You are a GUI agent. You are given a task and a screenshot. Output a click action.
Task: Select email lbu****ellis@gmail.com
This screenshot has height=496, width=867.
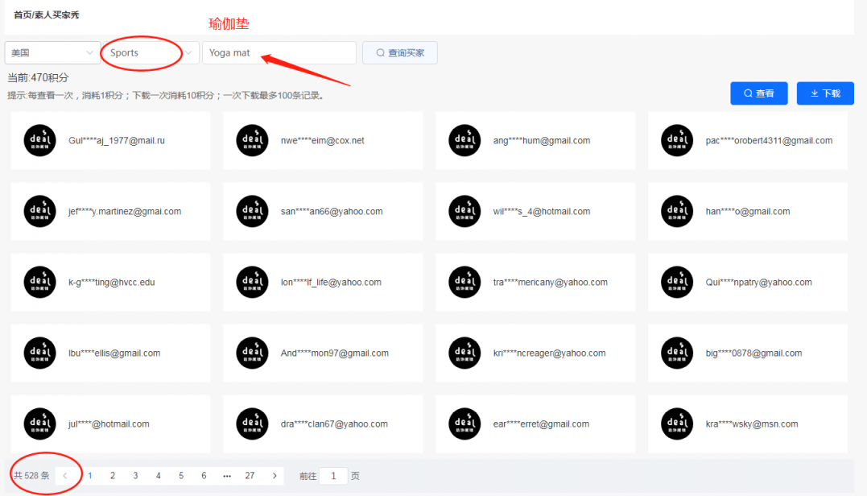(x=114, y=353)
